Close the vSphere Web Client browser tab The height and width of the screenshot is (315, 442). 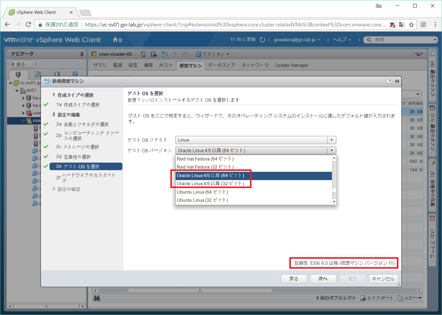pos(71,12)
